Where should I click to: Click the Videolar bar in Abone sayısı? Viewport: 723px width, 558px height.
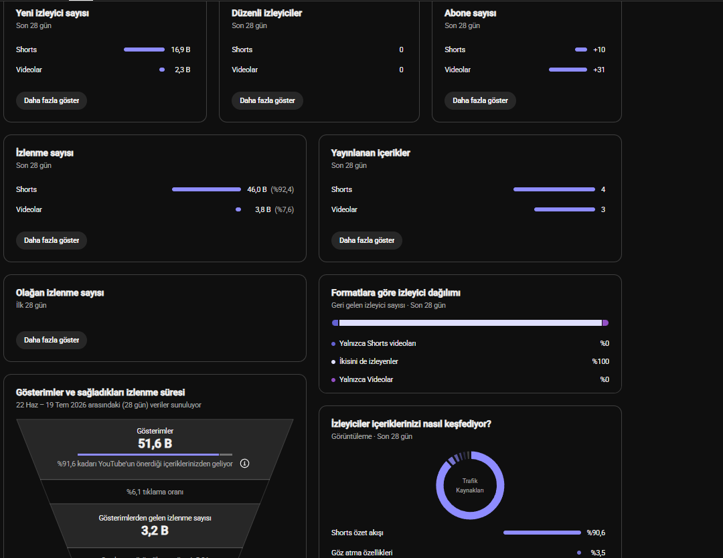(568, 70)
